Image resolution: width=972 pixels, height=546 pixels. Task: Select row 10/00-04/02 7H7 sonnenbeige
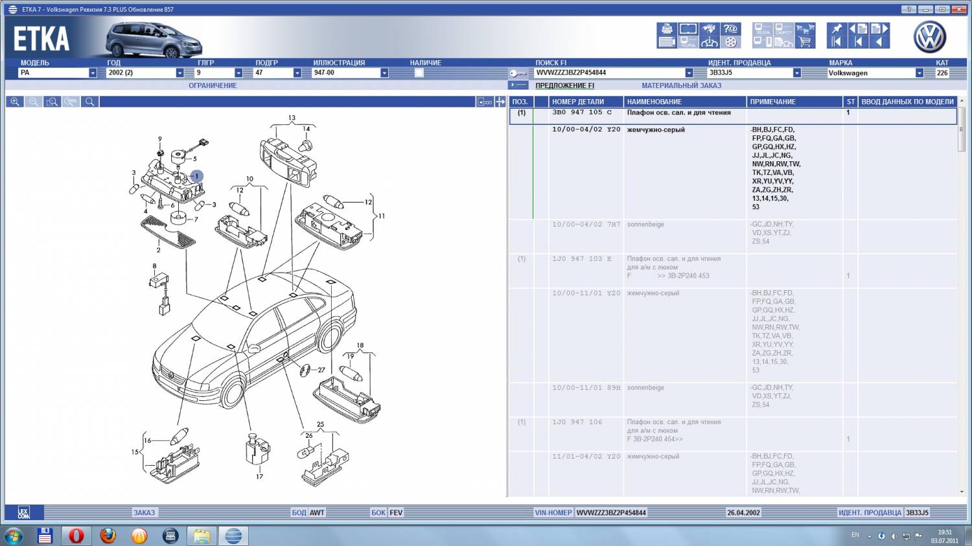(x=733, y=236)
